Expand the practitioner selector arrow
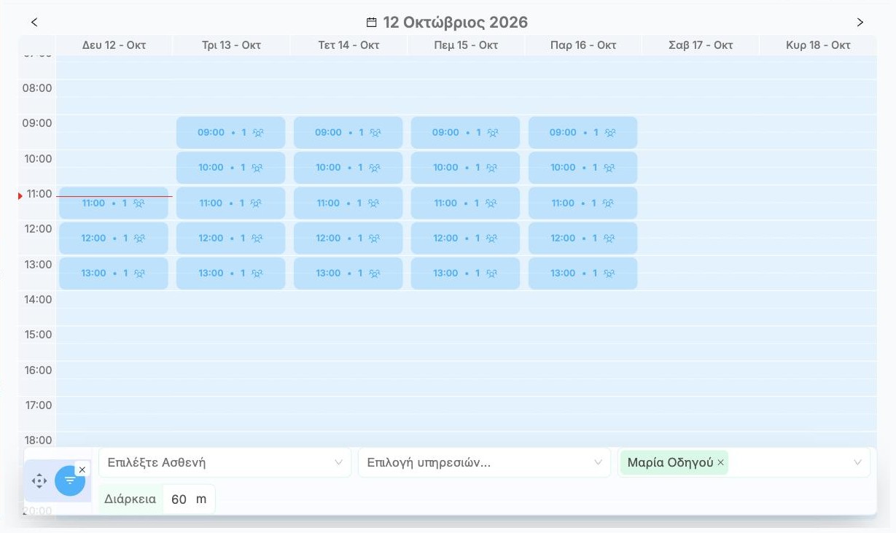Screen dimensions: 896x533 point(857,462)
